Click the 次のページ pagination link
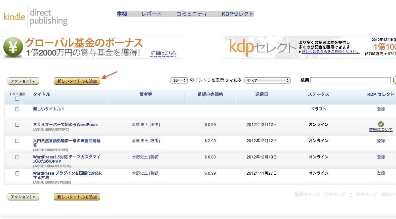 (x=367, y=194)
